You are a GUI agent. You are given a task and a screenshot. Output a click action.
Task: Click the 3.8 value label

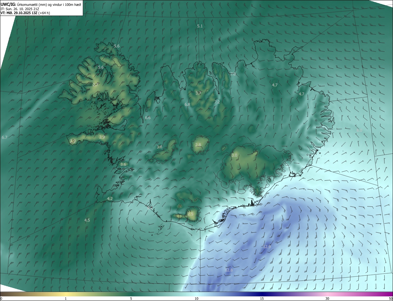pyautogui.click(x=159, y=147)
